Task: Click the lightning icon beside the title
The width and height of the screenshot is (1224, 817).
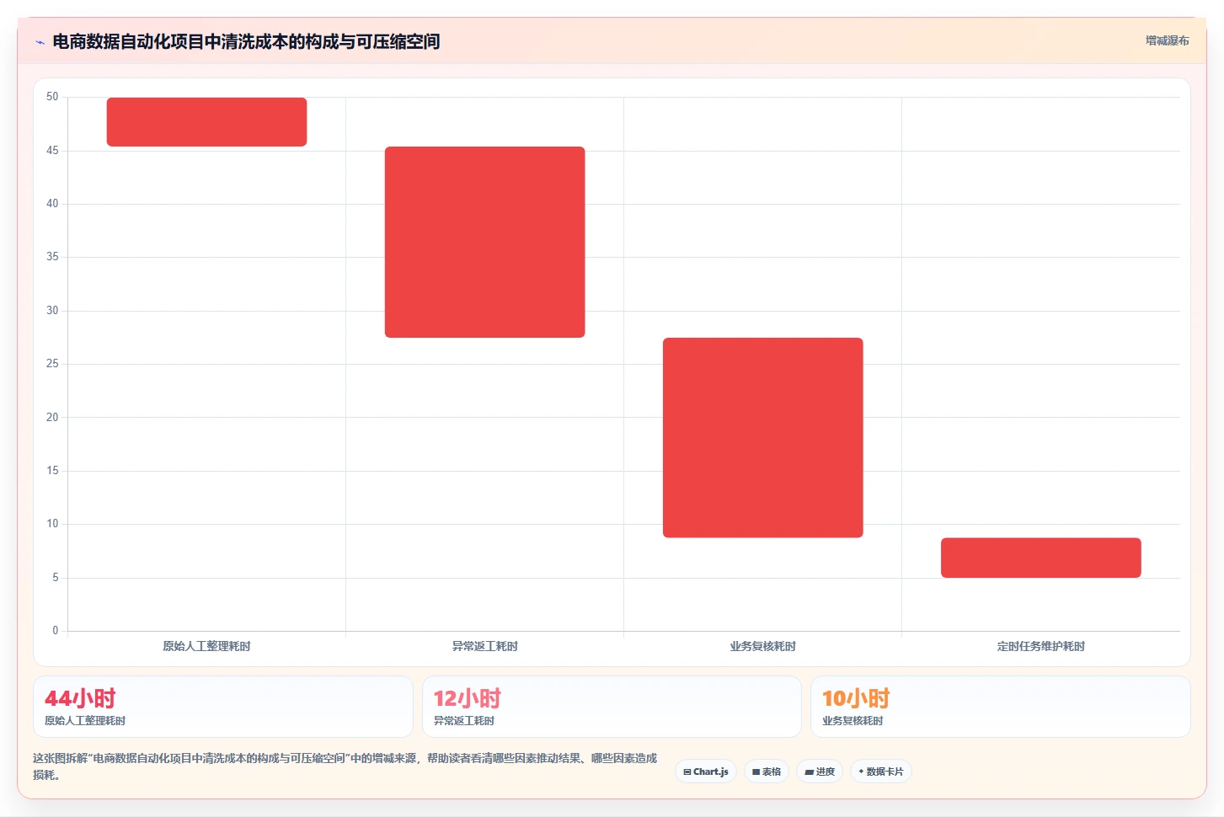Action: tap(40, 42)
